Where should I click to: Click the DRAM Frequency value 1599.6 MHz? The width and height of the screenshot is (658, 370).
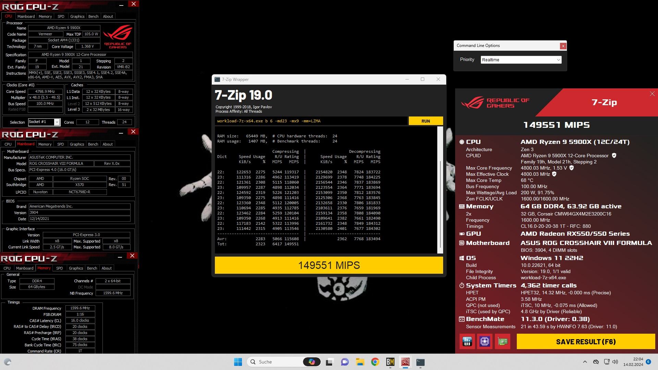tap(80, 308)
